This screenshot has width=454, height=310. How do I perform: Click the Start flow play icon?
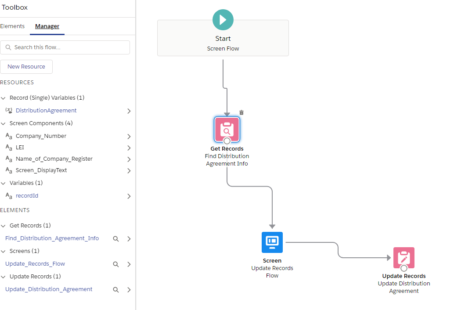coord(223,20)
